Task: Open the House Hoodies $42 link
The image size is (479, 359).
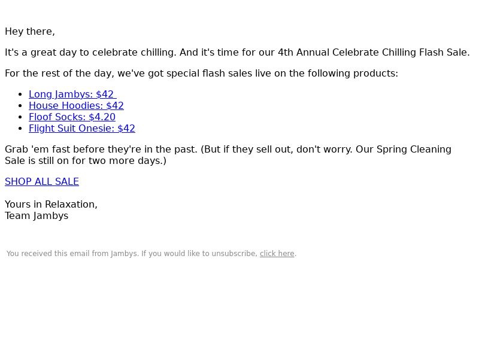Action: pyautogui.click(x=76, y=106)
